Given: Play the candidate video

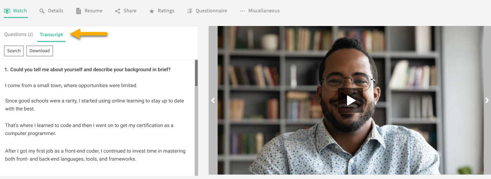Looking at the screenshot, I should point(351,101).
